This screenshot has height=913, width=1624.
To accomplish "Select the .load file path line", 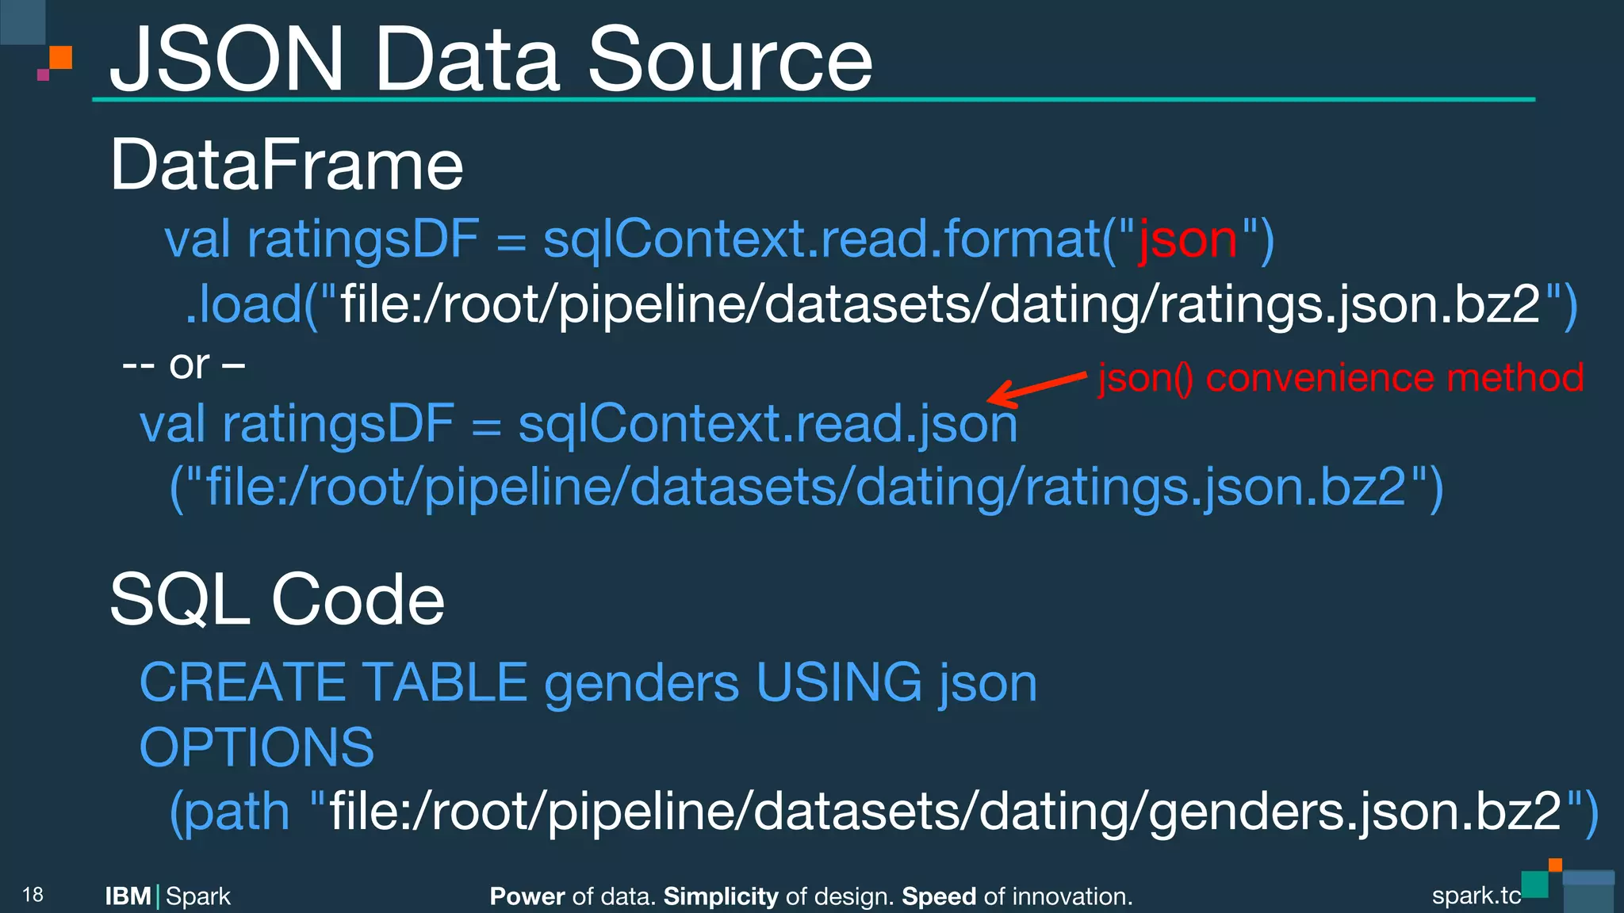I will tap(881, 304).
